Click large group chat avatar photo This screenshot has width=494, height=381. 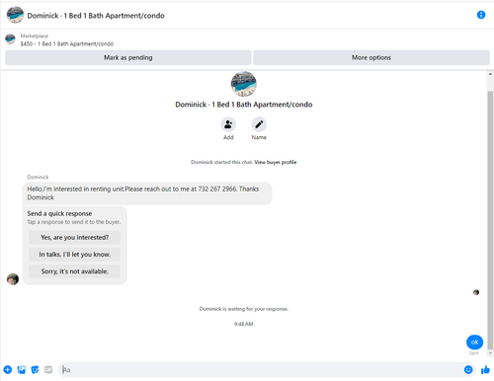tap(244, 84)
